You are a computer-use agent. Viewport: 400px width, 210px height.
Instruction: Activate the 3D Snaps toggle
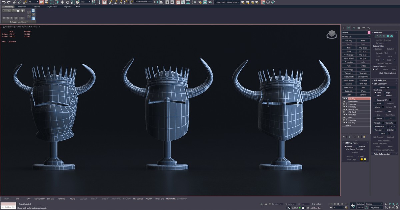pyautogui.click(x=109, y=2)
